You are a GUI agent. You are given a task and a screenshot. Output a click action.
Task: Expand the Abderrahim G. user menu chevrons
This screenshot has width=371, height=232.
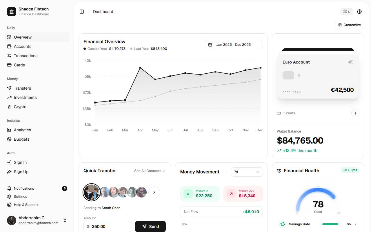[x=65, y=220]
